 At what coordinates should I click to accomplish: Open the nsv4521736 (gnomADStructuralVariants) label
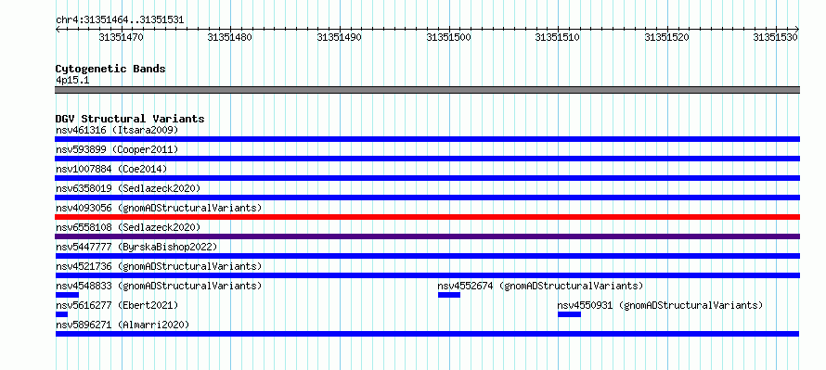(x=159, y=266)
